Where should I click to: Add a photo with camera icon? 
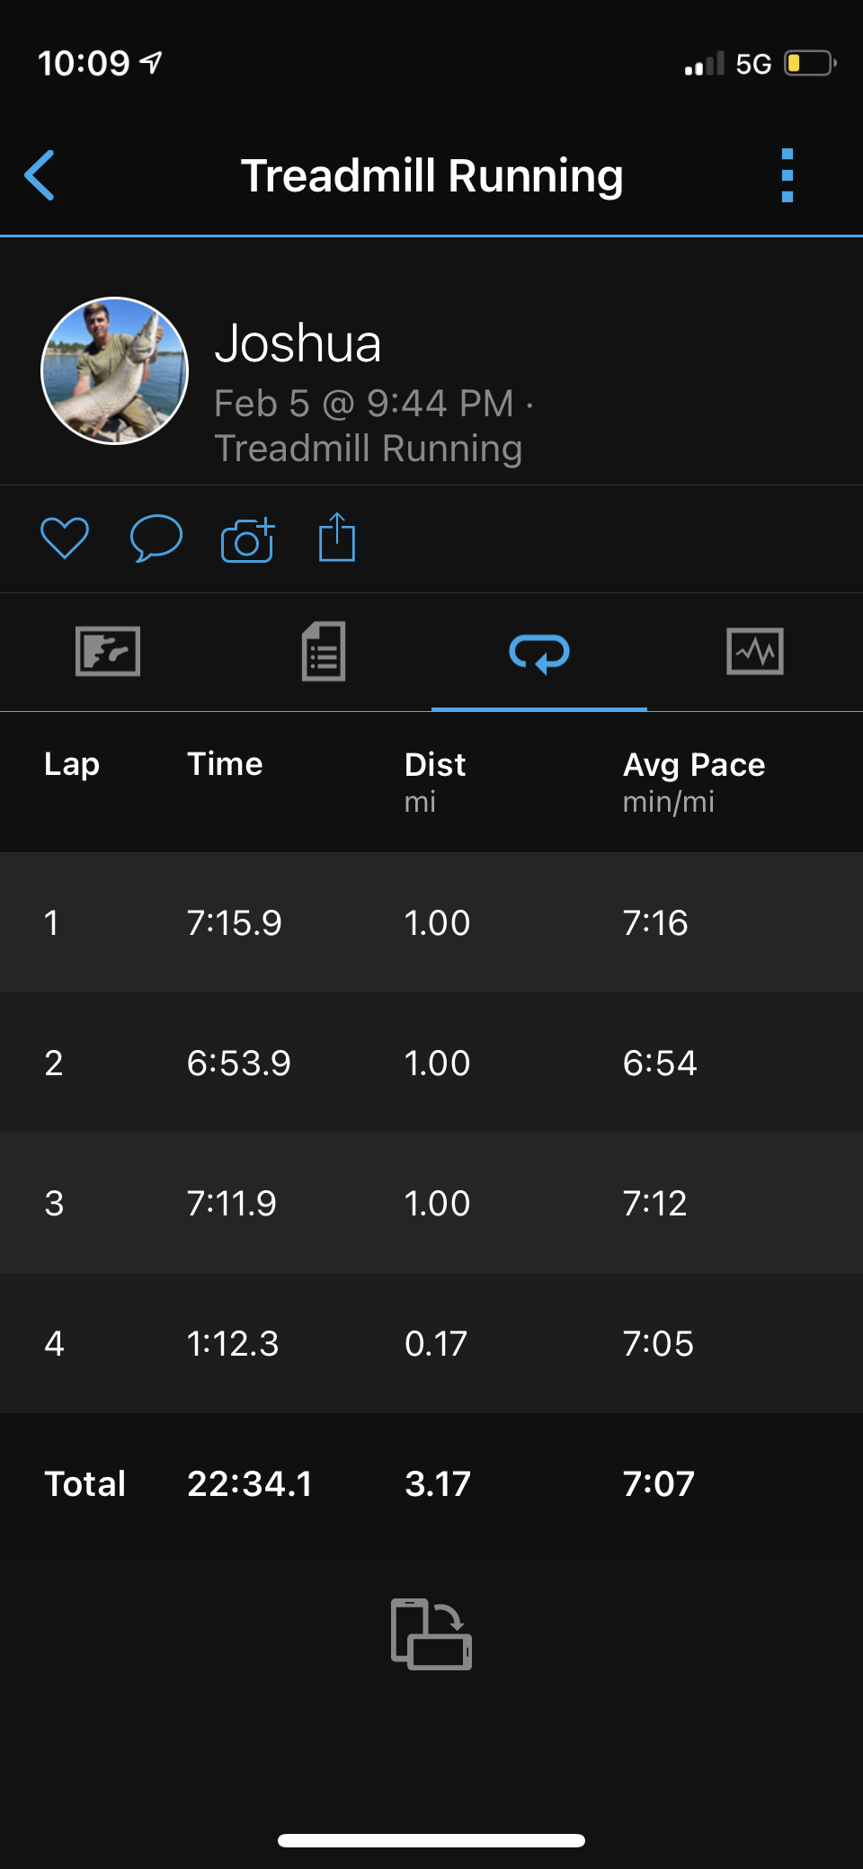click(247, 539)
